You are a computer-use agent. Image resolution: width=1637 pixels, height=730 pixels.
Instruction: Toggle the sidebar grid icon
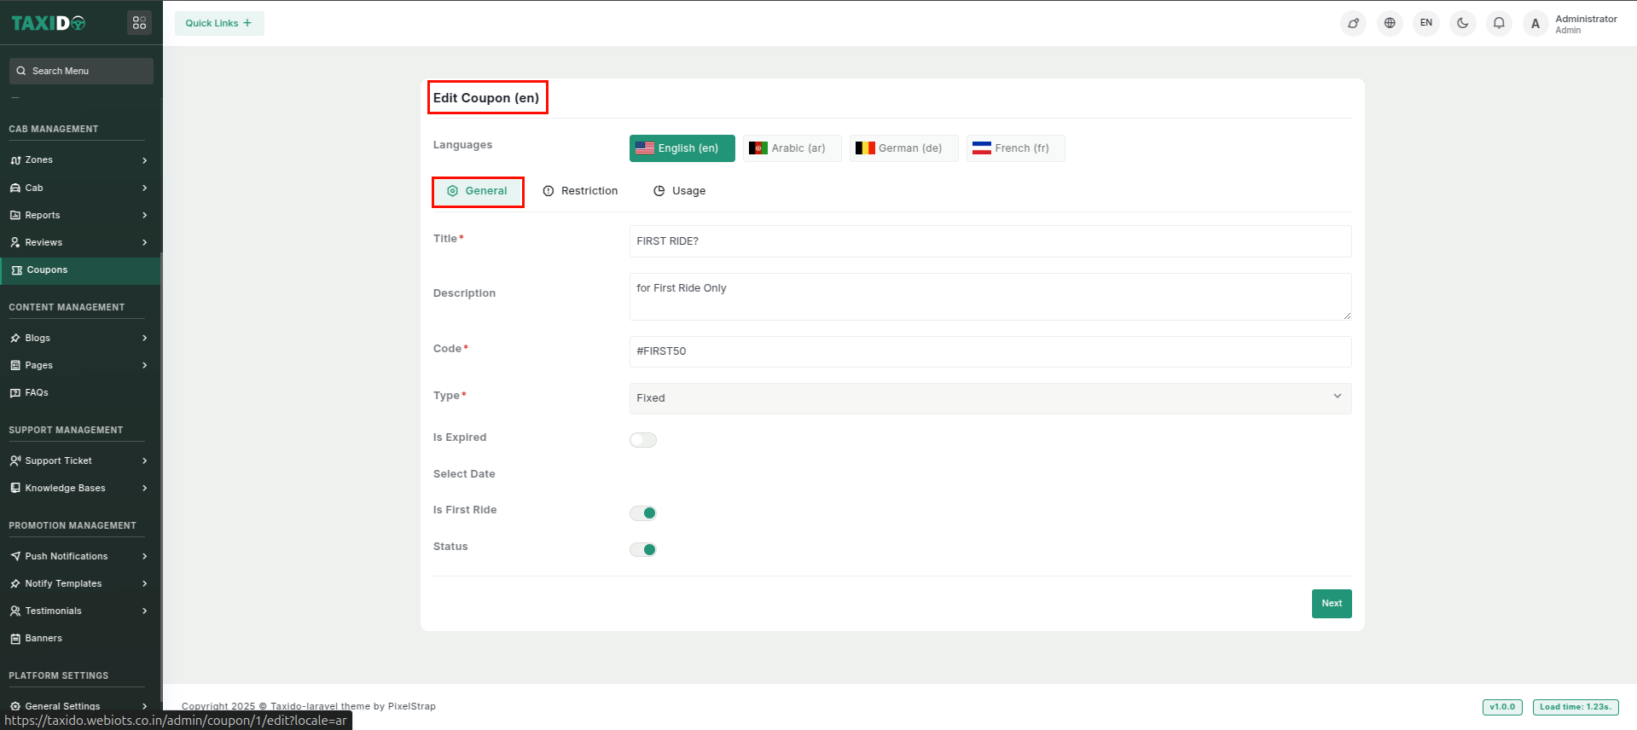click(x=139, y=23)
